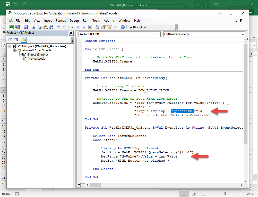The width and height of the screenshot is (258, 197).
Task: Toggle Design Mode in the VBA toolbar
Action: coord(90,27)
